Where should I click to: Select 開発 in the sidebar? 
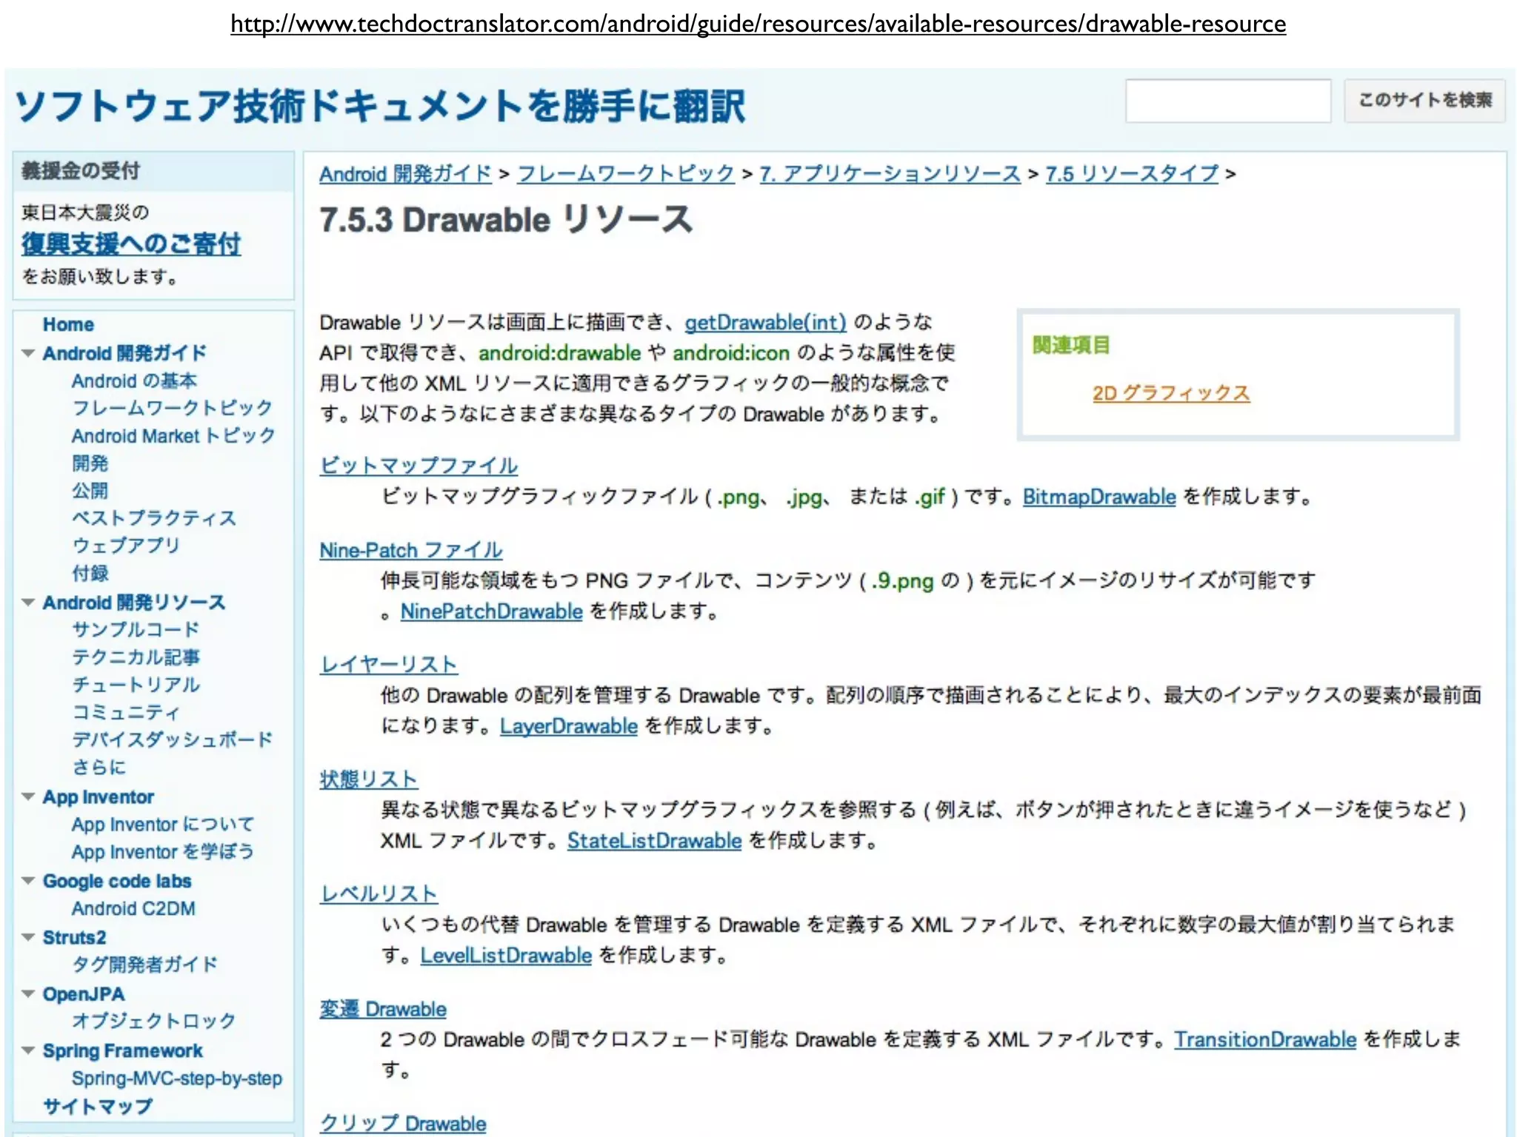(90, 463)
